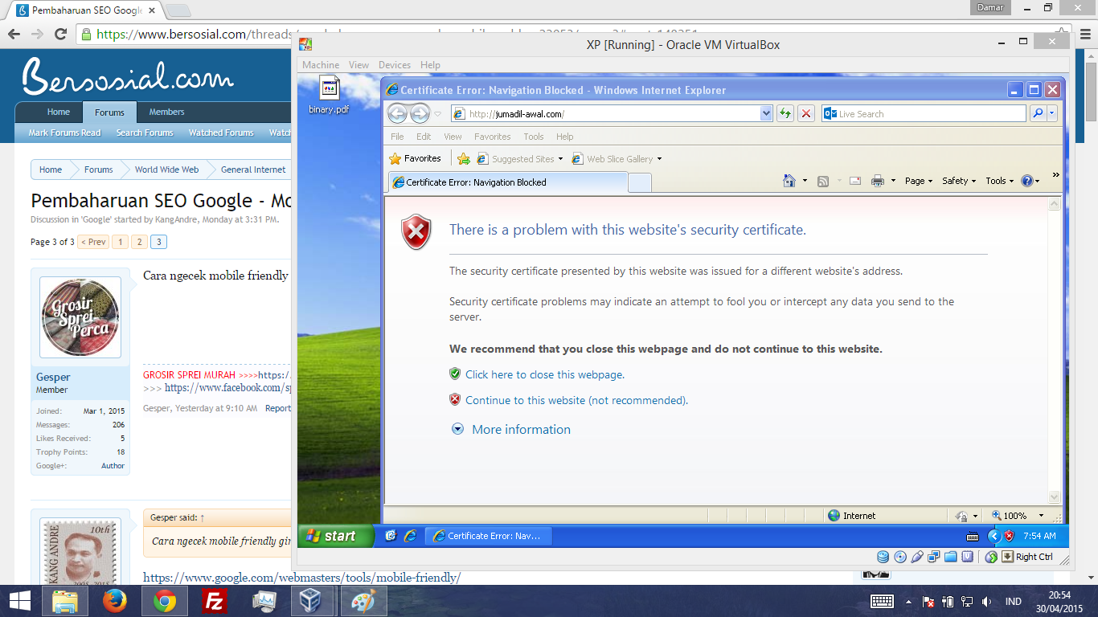This screenshot has height=617, width=1098.
Task: Click VirtualBox USB devices status icon
Action: click(917, 557)
